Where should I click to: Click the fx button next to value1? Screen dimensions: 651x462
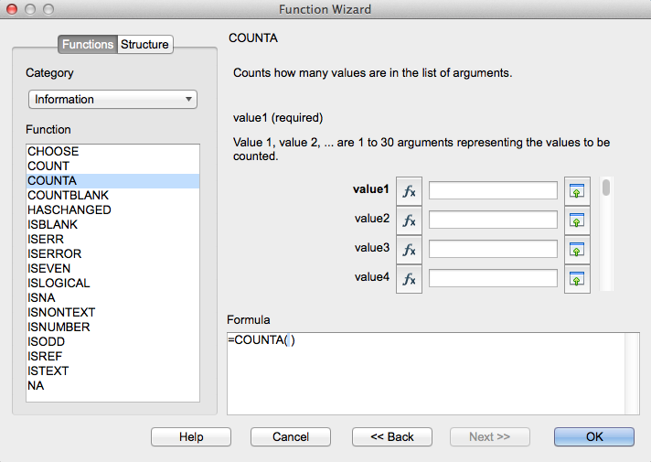pos(409,190)
